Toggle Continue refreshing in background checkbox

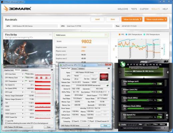(x=6, y=123)
